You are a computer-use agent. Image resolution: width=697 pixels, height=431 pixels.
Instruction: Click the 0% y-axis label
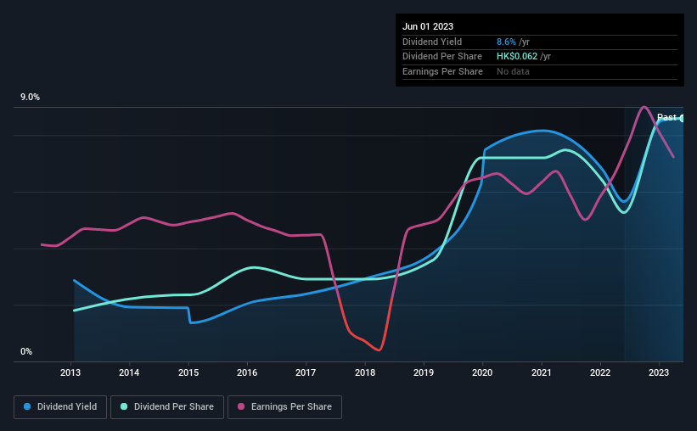click(x=26, y=351)
